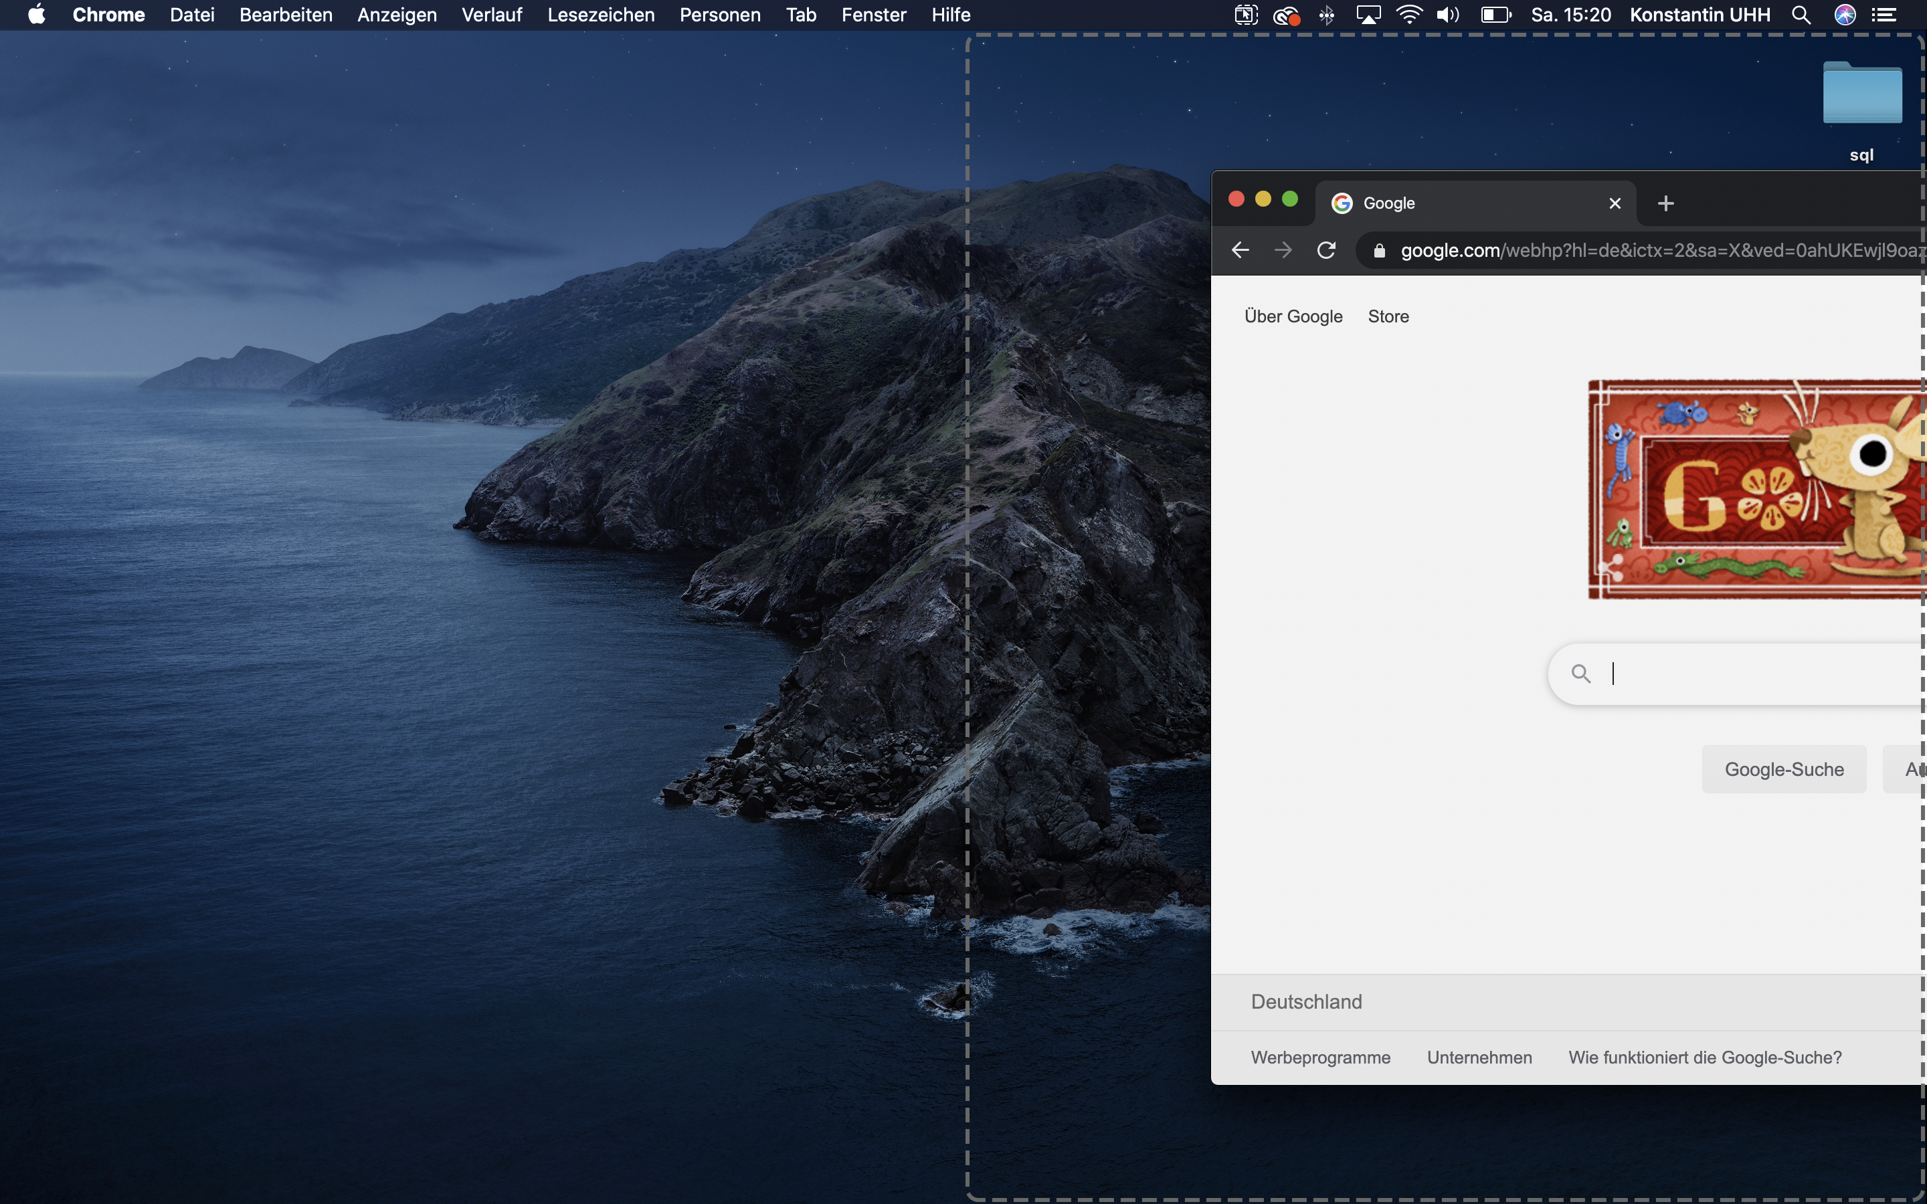Click the AirPlay display icon
1927x1204 pixels.
1368,14
